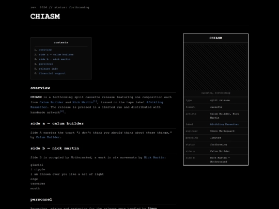Click the italic word 'Mothernaked' in side b text

(x=81, y=157)
